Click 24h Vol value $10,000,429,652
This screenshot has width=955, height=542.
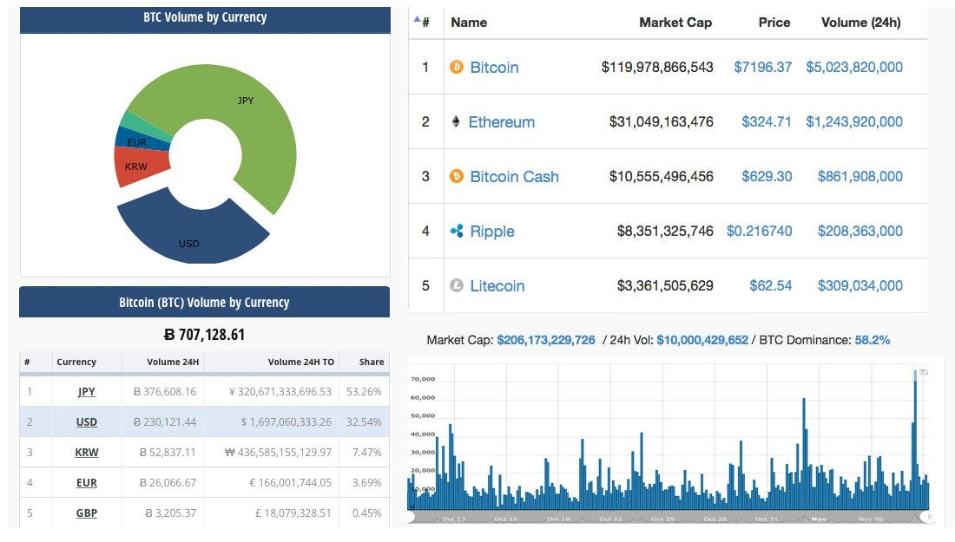(x=702, y=340)
